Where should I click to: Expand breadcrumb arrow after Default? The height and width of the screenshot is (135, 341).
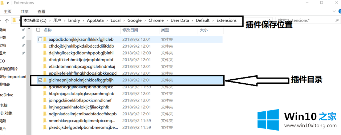pyautogui.click(x=213, y=20)
